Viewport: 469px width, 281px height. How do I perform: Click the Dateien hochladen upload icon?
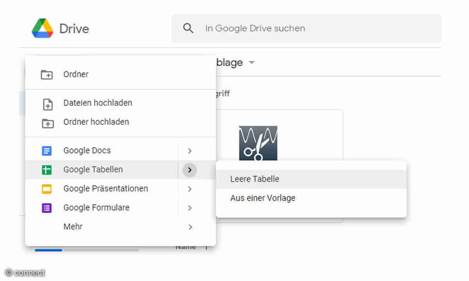(47, 103)
